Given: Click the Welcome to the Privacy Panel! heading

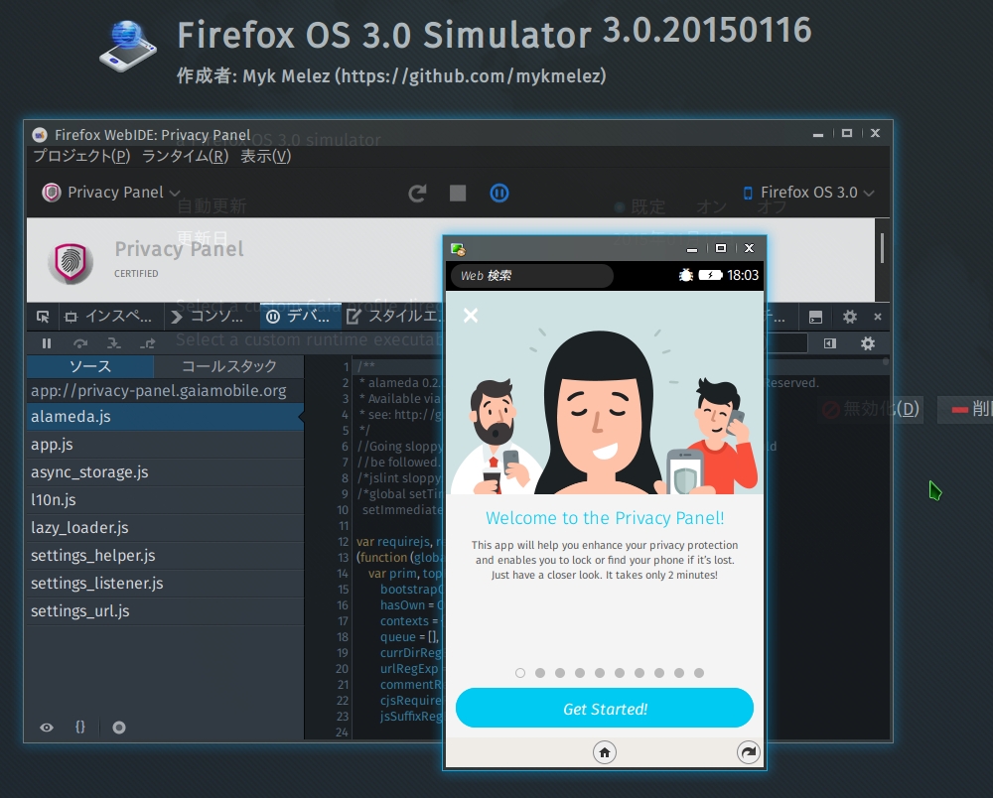Looking at the screenshot, I should coord(605,518).
